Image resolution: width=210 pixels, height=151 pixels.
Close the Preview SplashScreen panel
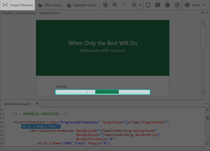click(207, 13)
